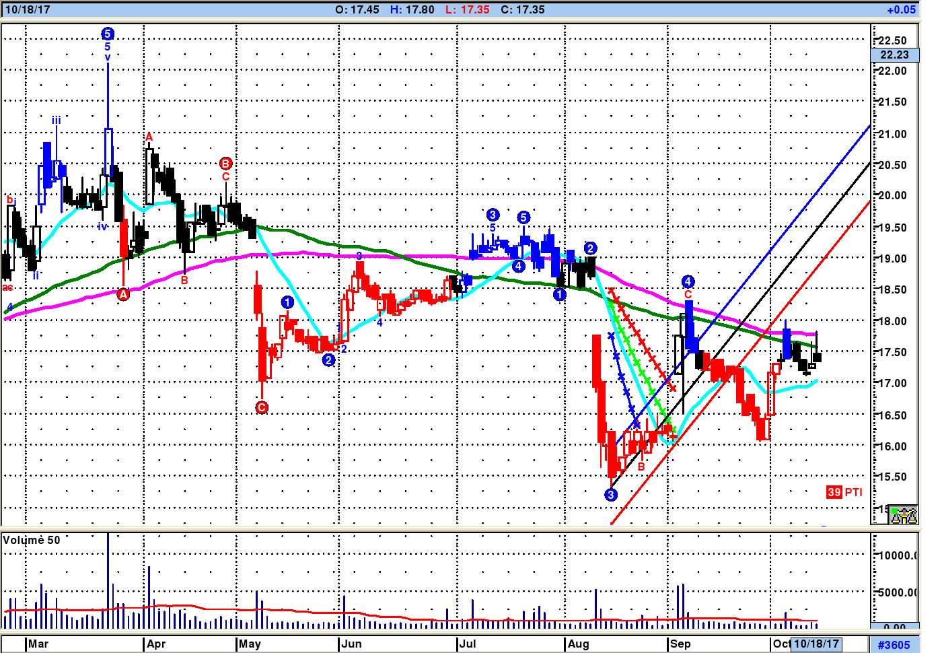Click the +0.05 change value in the header
Screen dimensions: 942x653
pos(901,9)
